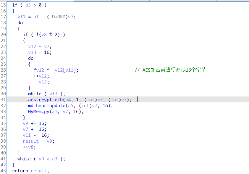
Task: Click line number 26 in gutter
Action: 3,70
